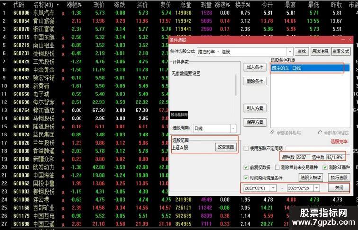Click the R marker beside 海尔智家
Screen dimensions: 358x230
[x=63, y=103]
